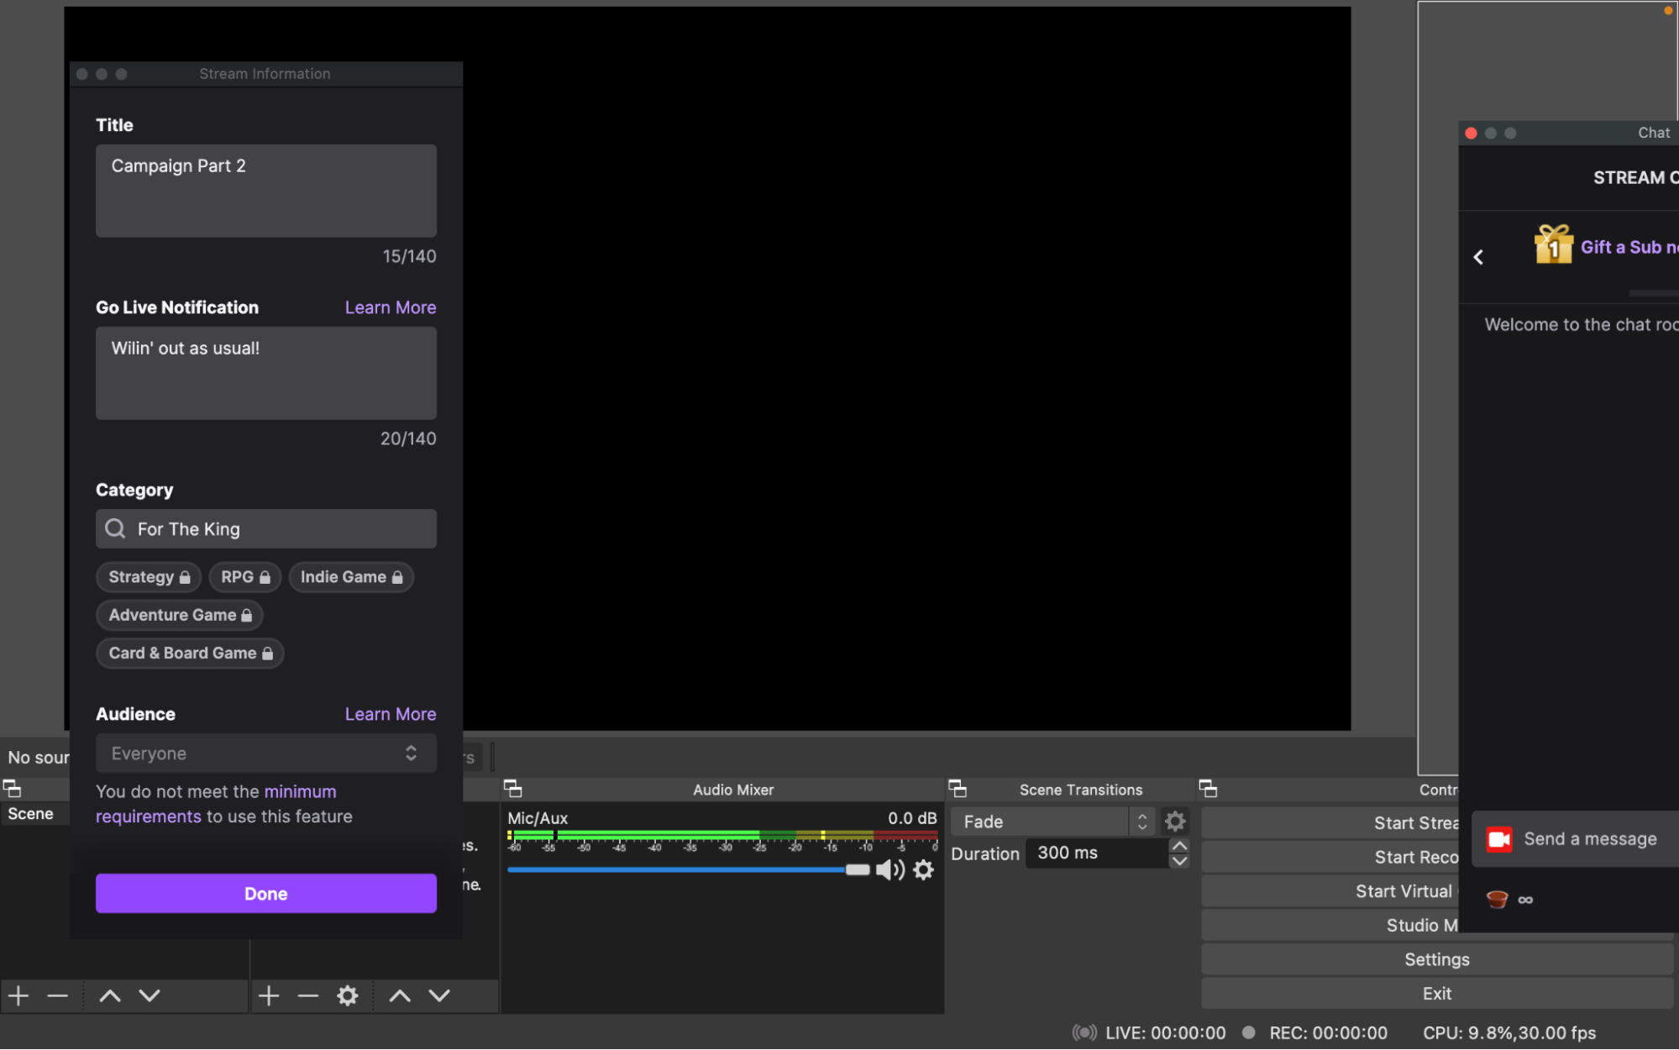
Task: Click the detach icon for Controls panel
Action: (x=1209, y=788)
